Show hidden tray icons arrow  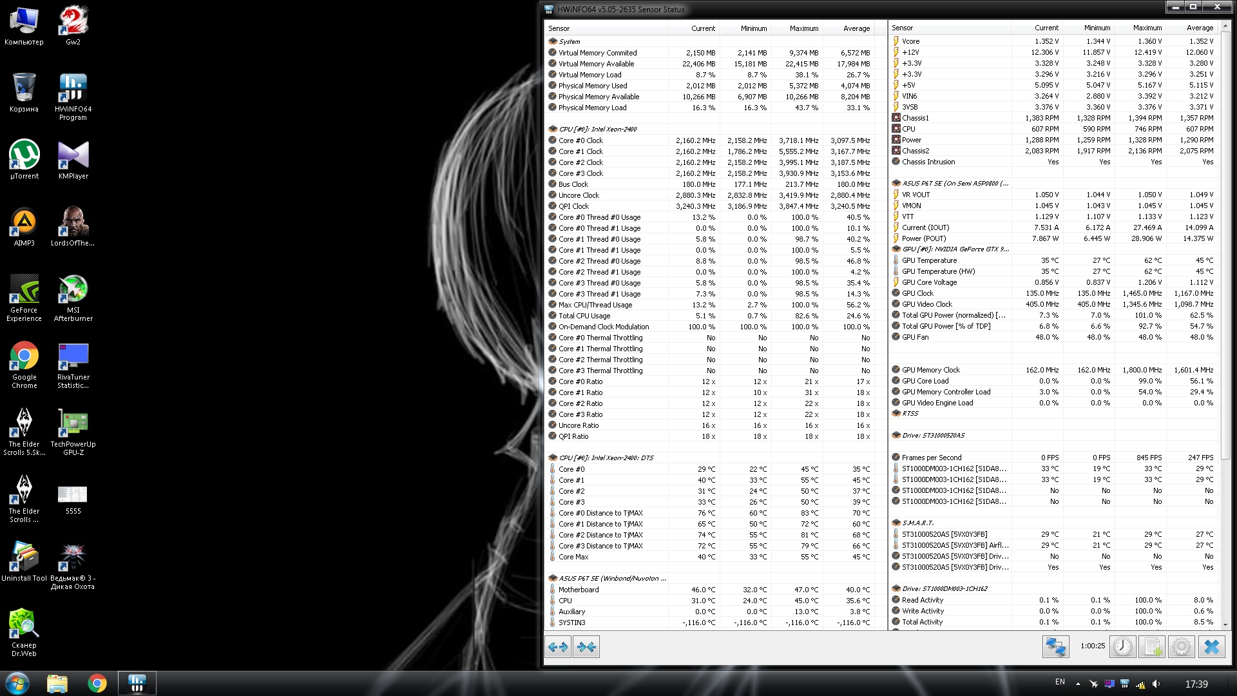pos(1078,684)
